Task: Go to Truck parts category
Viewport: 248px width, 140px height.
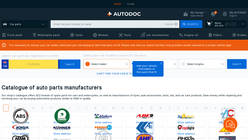Action: (12, 35)
